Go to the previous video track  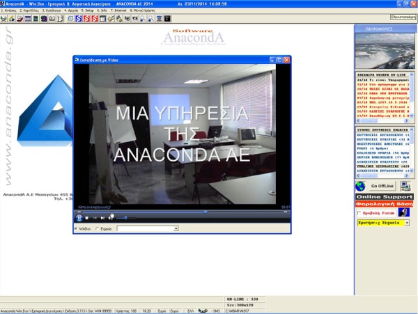[95, 218]
